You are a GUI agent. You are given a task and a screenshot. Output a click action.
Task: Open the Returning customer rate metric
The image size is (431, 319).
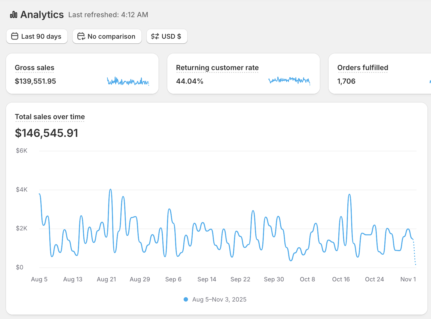point(217,68)
